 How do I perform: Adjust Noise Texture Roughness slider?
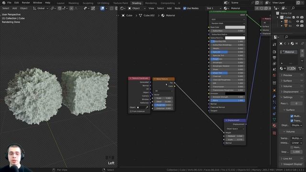(164, 105)
